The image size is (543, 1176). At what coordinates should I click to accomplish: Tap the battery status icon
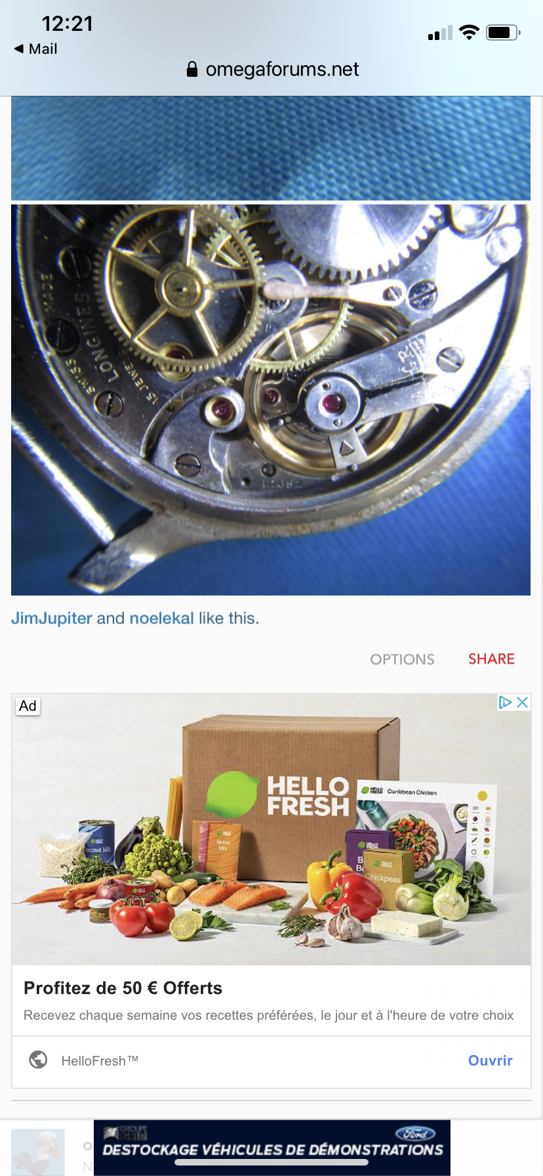503,32
